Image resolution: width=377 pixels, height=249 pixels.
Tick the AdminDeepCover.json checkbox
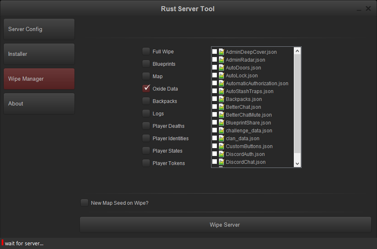tap(214, 52)
